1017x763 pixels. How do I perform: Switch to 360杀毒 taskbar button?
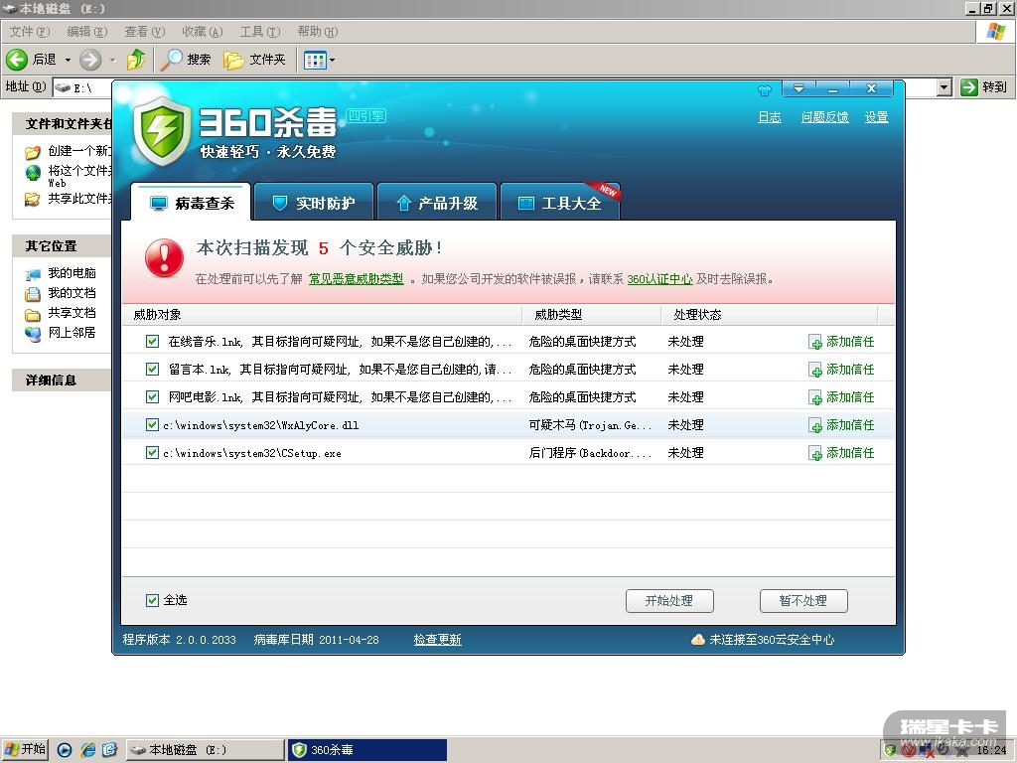(x=367, y=750)
